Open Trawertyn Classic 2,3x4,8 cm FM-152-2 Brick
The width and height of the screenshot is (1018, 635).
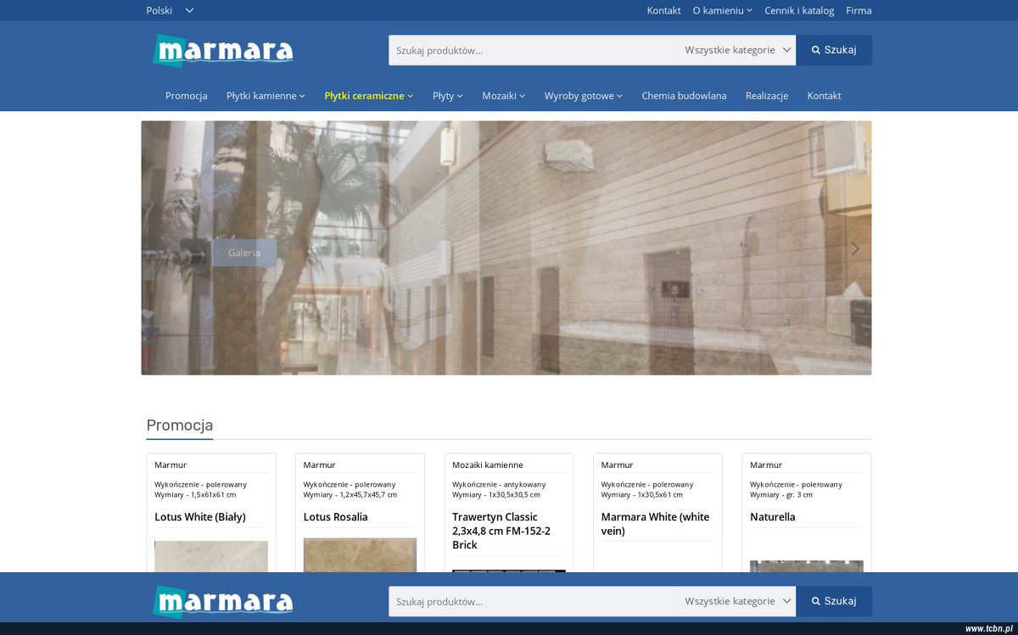coord(501,531)
